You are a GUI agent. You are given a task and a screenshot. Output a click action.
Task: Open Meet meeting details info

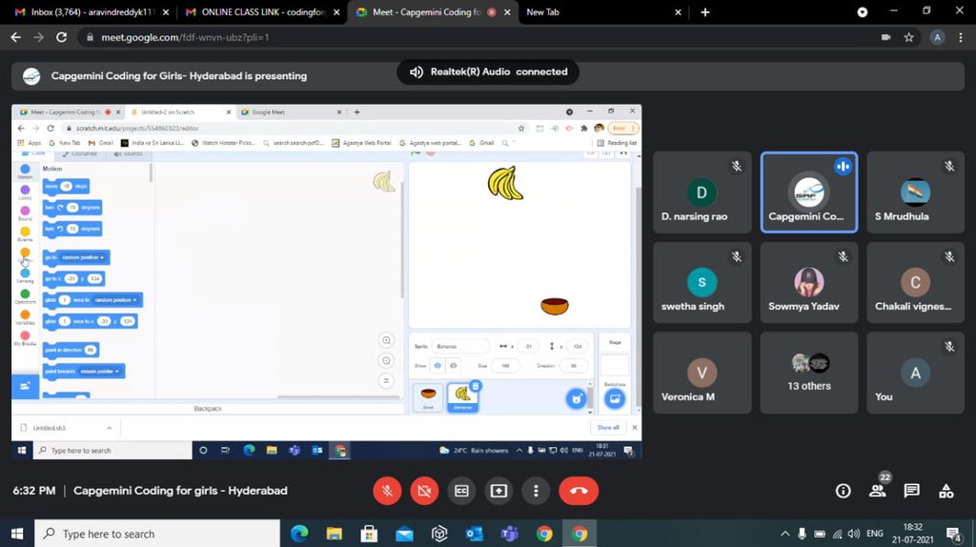coord(843,491)
